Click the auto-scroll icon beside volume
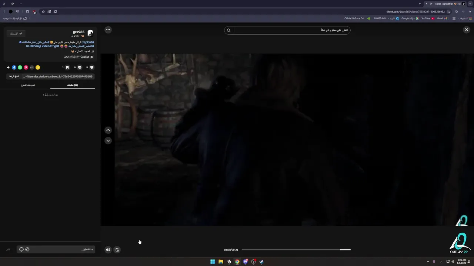 [117, 250]
